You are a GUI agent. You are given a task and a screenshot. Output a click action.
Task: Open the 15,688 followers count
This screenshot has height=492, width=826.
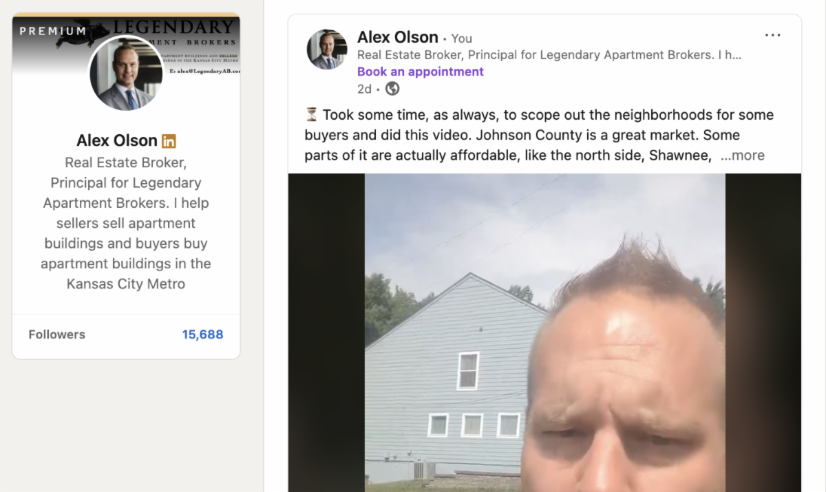pyautogui.click(x=202, y=334)
